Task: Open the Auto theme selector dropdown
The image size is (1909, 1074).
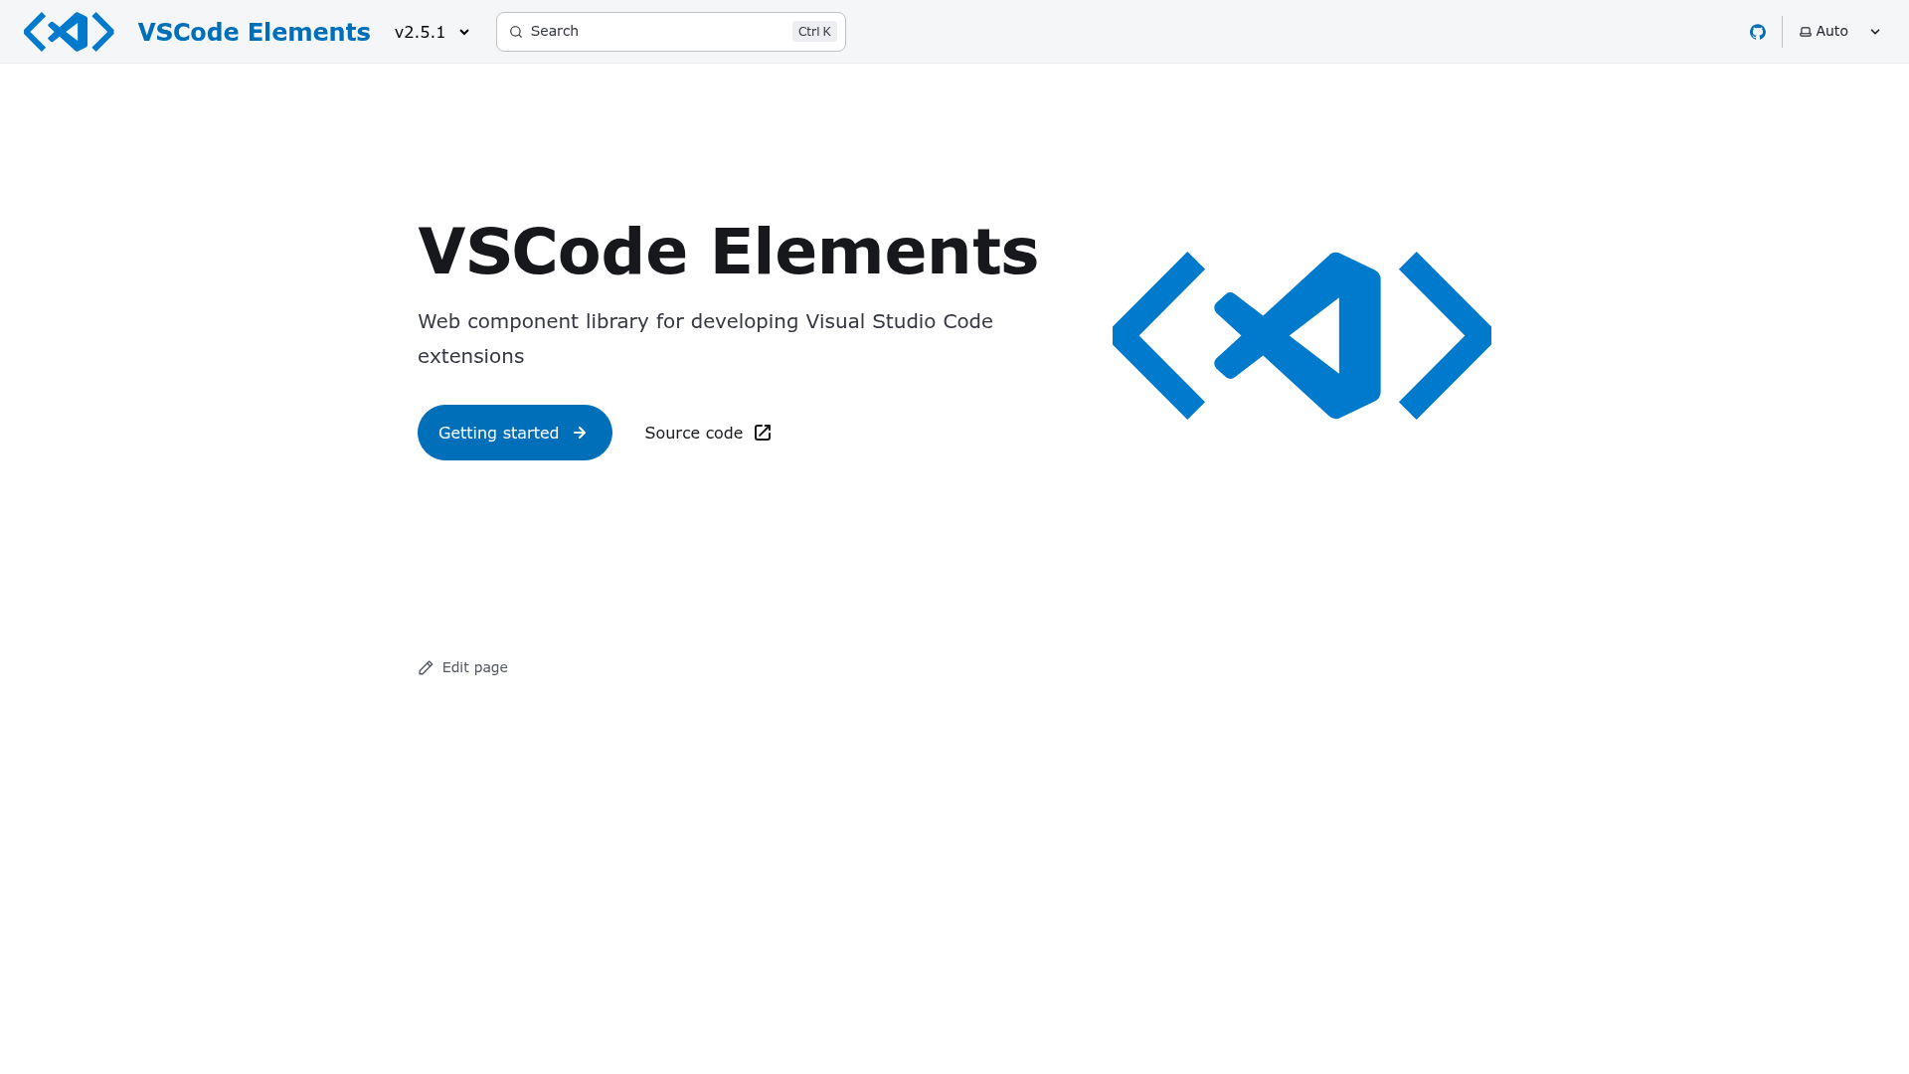Action: (x=1840, y=32)
